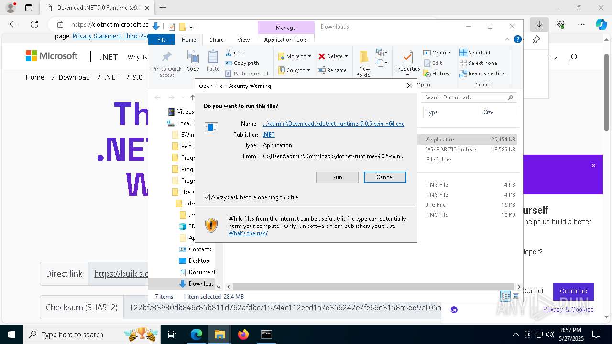
Task: Click the browser back arrow
Action: point(13,24)
